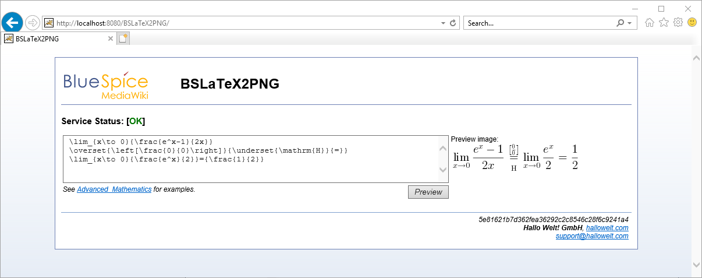702x278 pixels.
Task: Select the BSLaTeX2PNG browser tab
Action: pos(55,38)
